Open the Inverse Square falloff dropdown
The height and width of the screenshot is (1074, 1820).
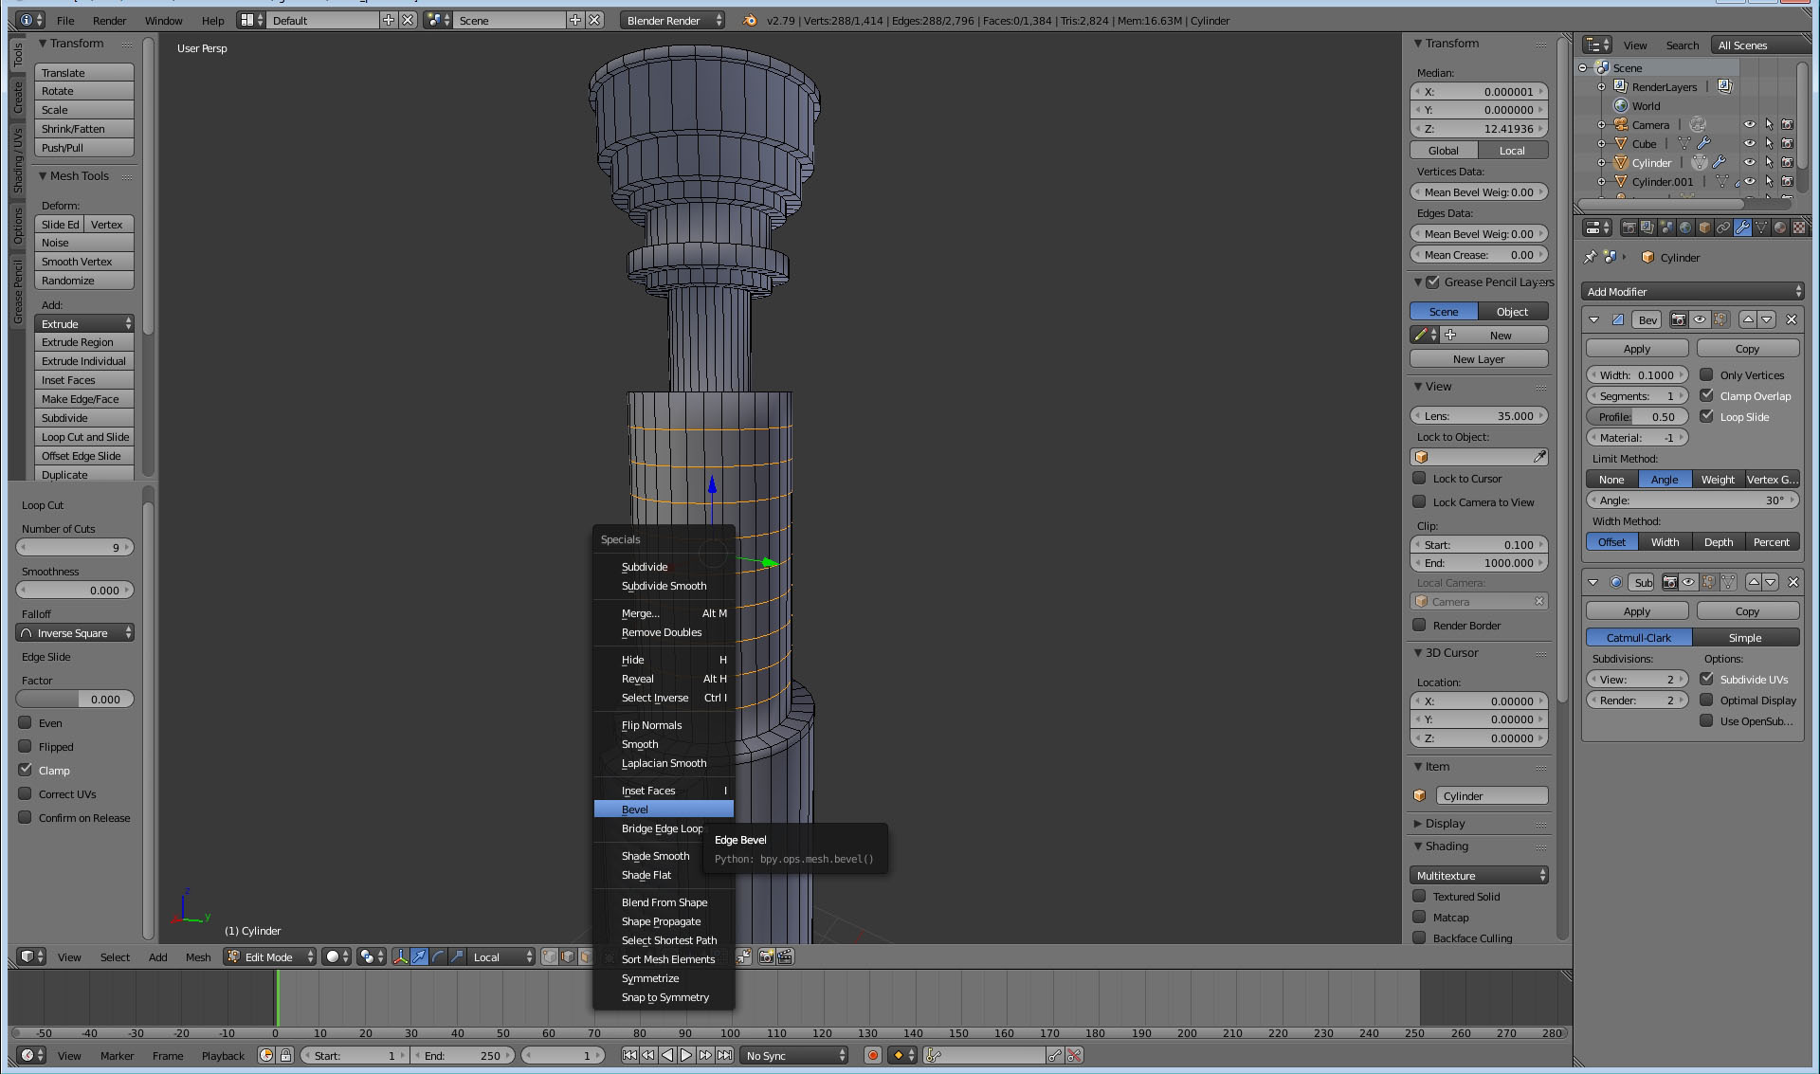point(75,632)
